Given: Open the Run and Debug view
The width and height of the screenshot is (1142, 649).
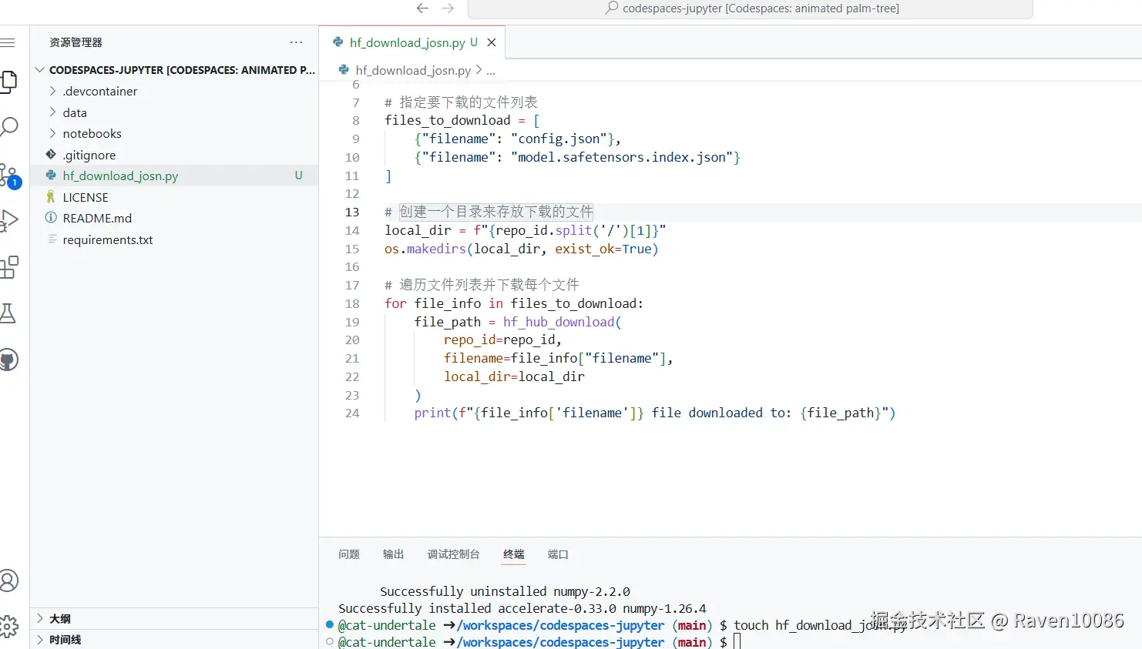Looking at the screenshot, I should [x=8, y=221].
